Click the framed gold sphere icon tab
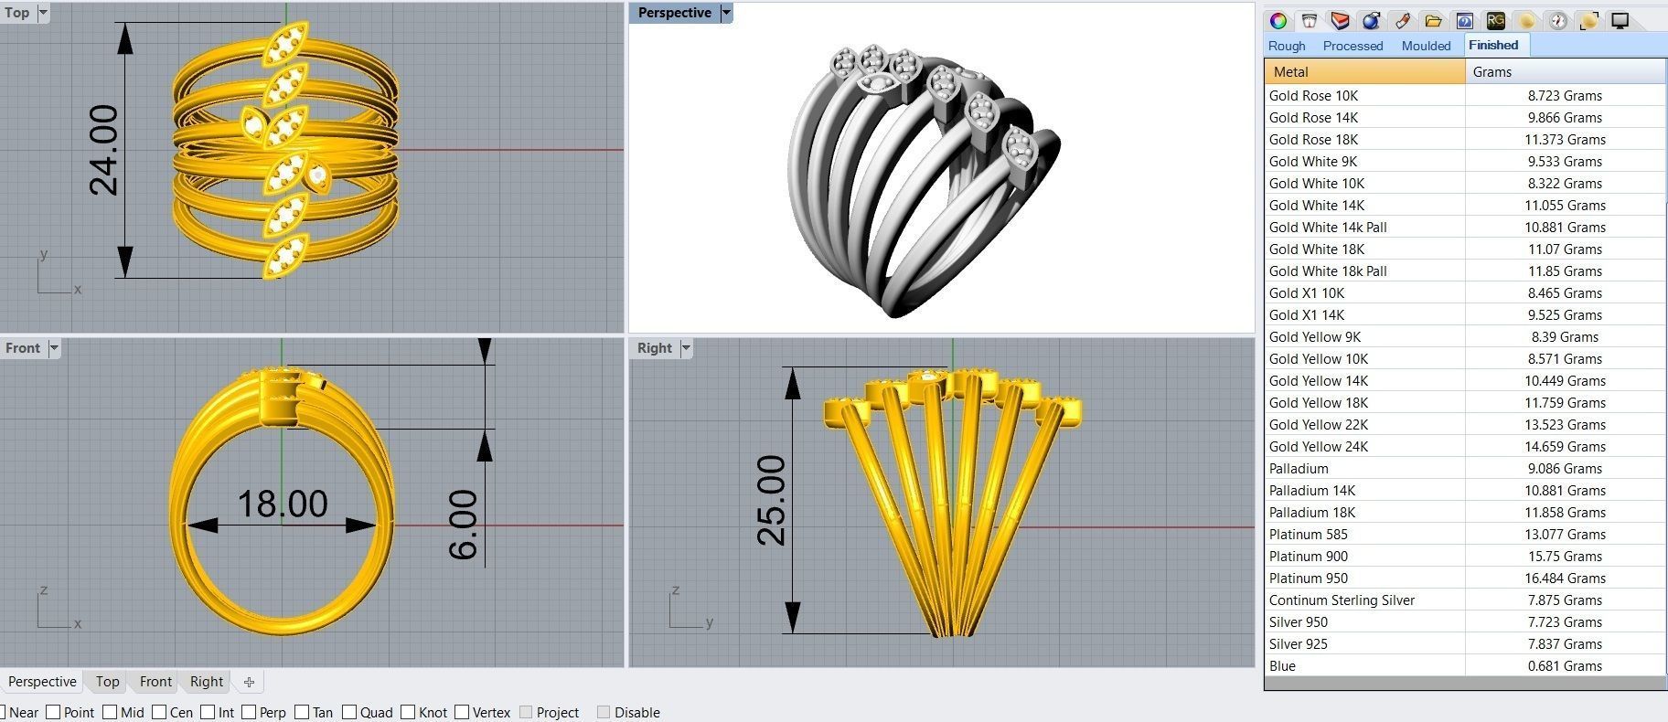This screenshot has width=1668, height=722. (1588, 20)
